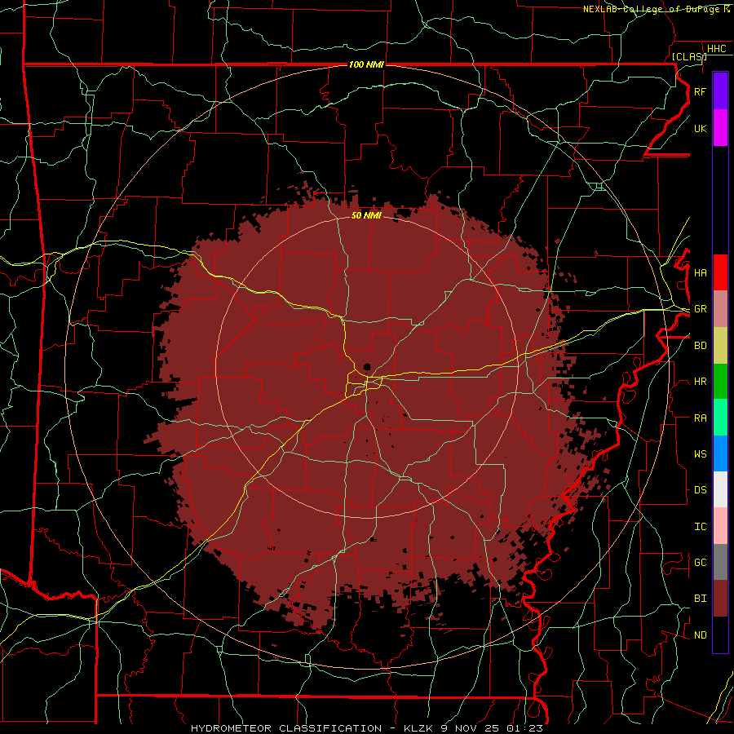Click the IC legend label
The image size is (734, 734).
700,527
